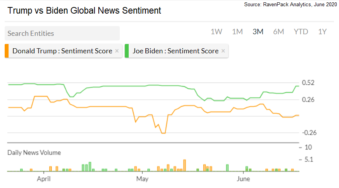Viewport: 339px width, 188px height.
Task: Click the lowest dip of the orange Trump line
Action: (163, 133)
